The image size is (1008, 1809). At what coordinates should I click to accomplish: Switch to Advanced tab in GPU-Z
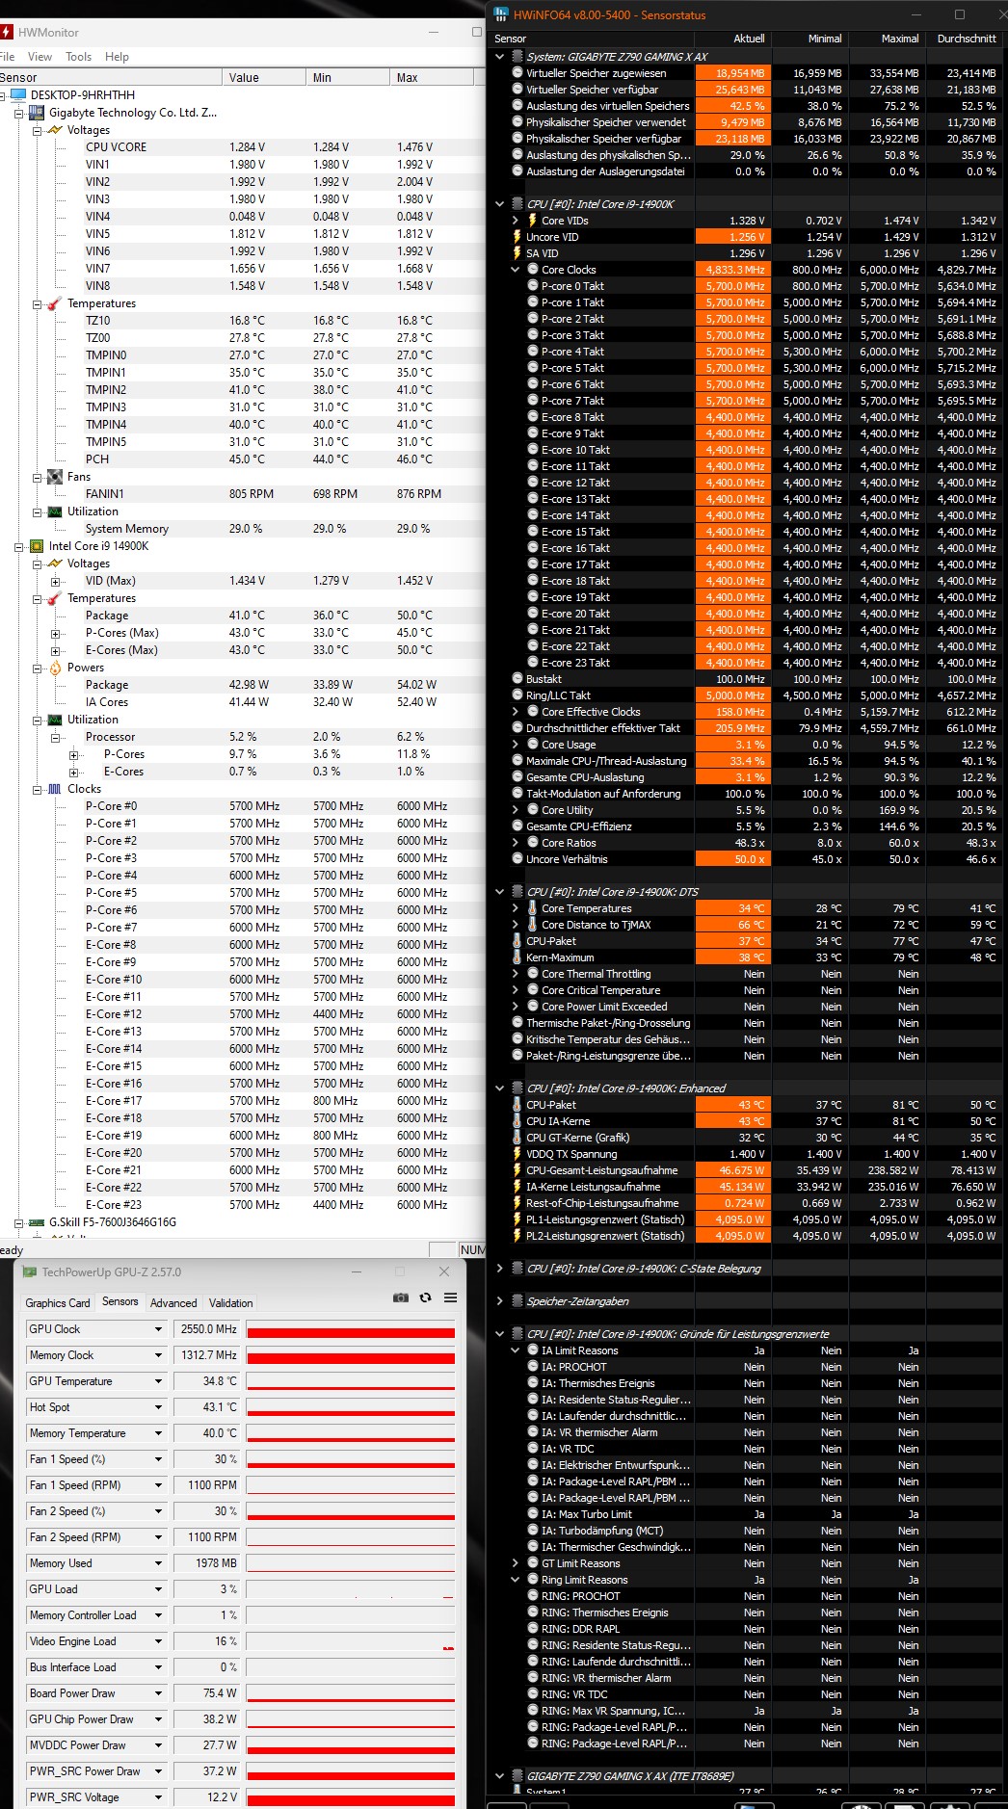click(x=173, y=1303)
